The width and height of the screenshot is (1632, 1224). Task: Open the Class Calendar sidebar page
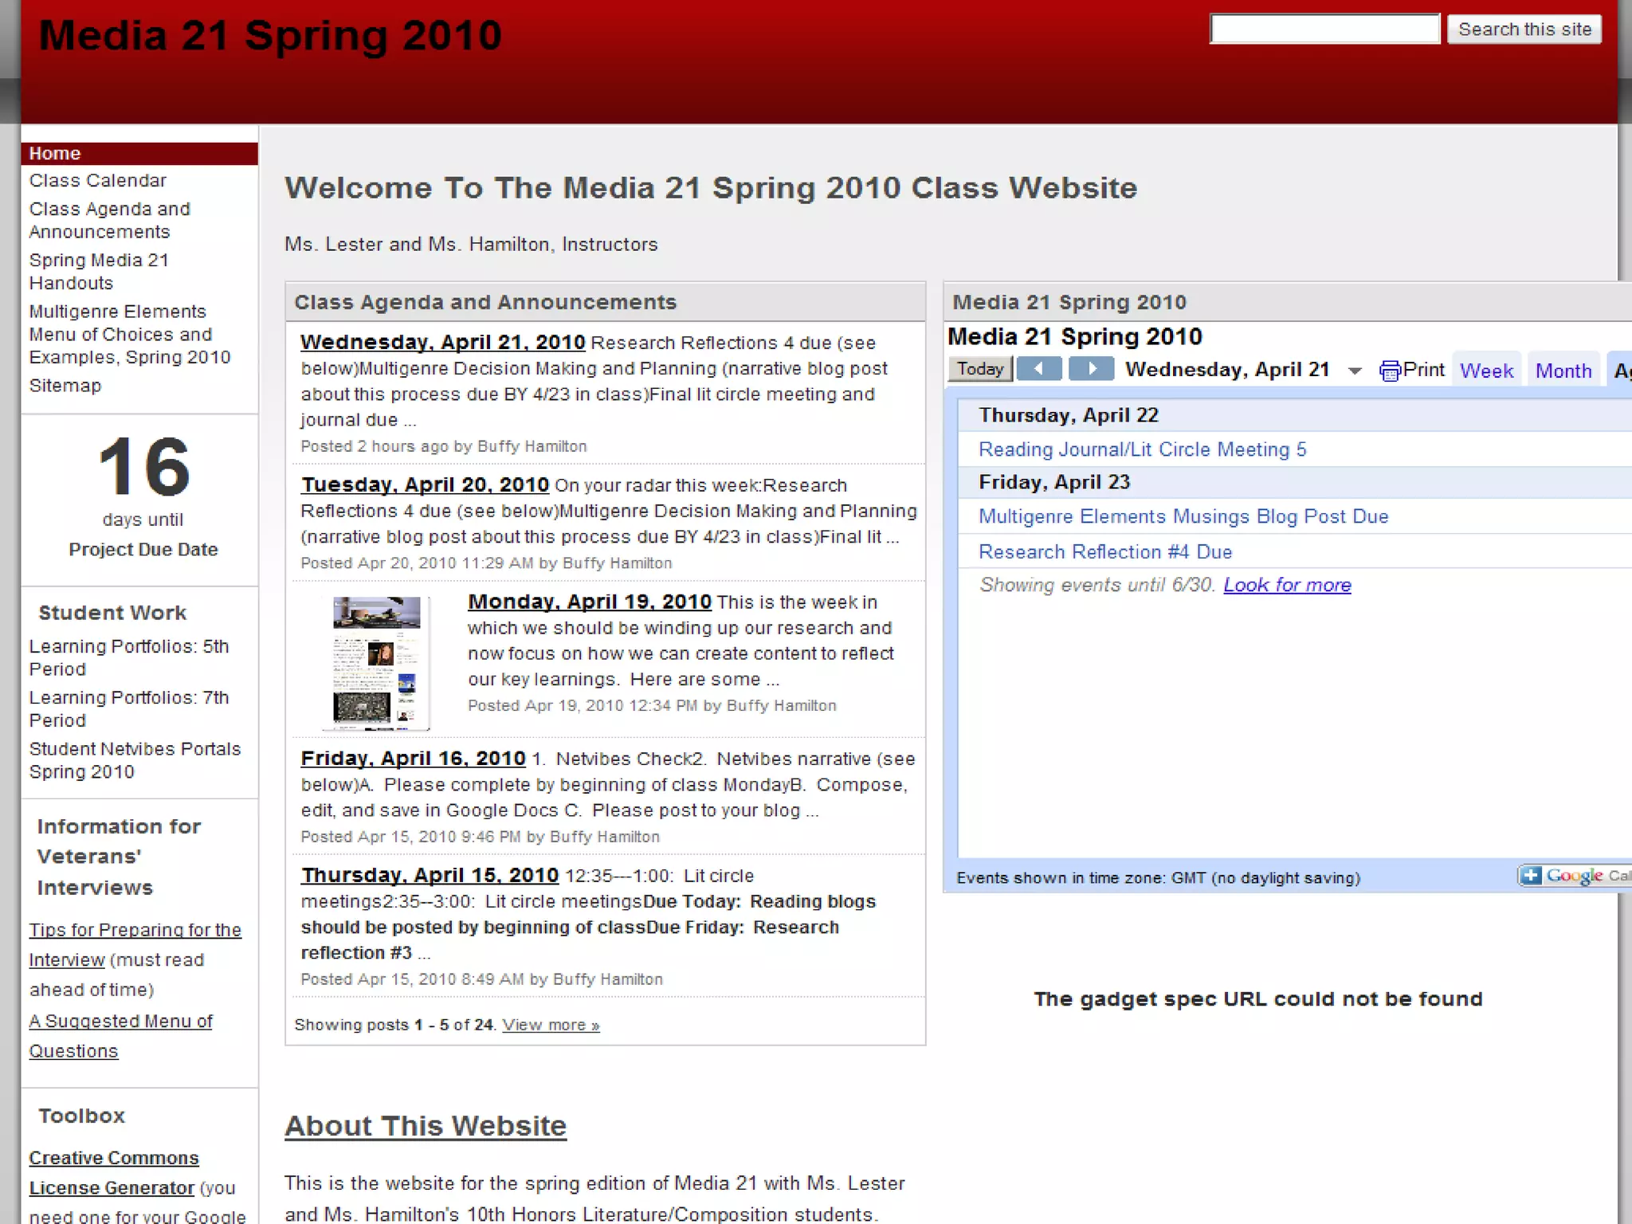coord(98,181)
